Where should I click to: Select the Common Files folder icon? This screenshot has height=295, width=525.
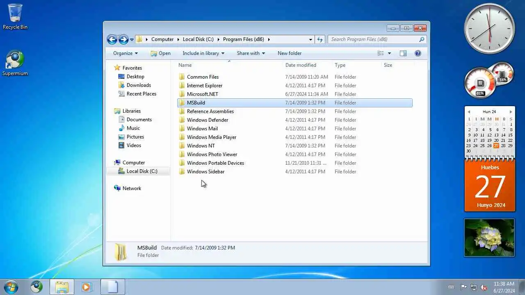tap(182, 77)
